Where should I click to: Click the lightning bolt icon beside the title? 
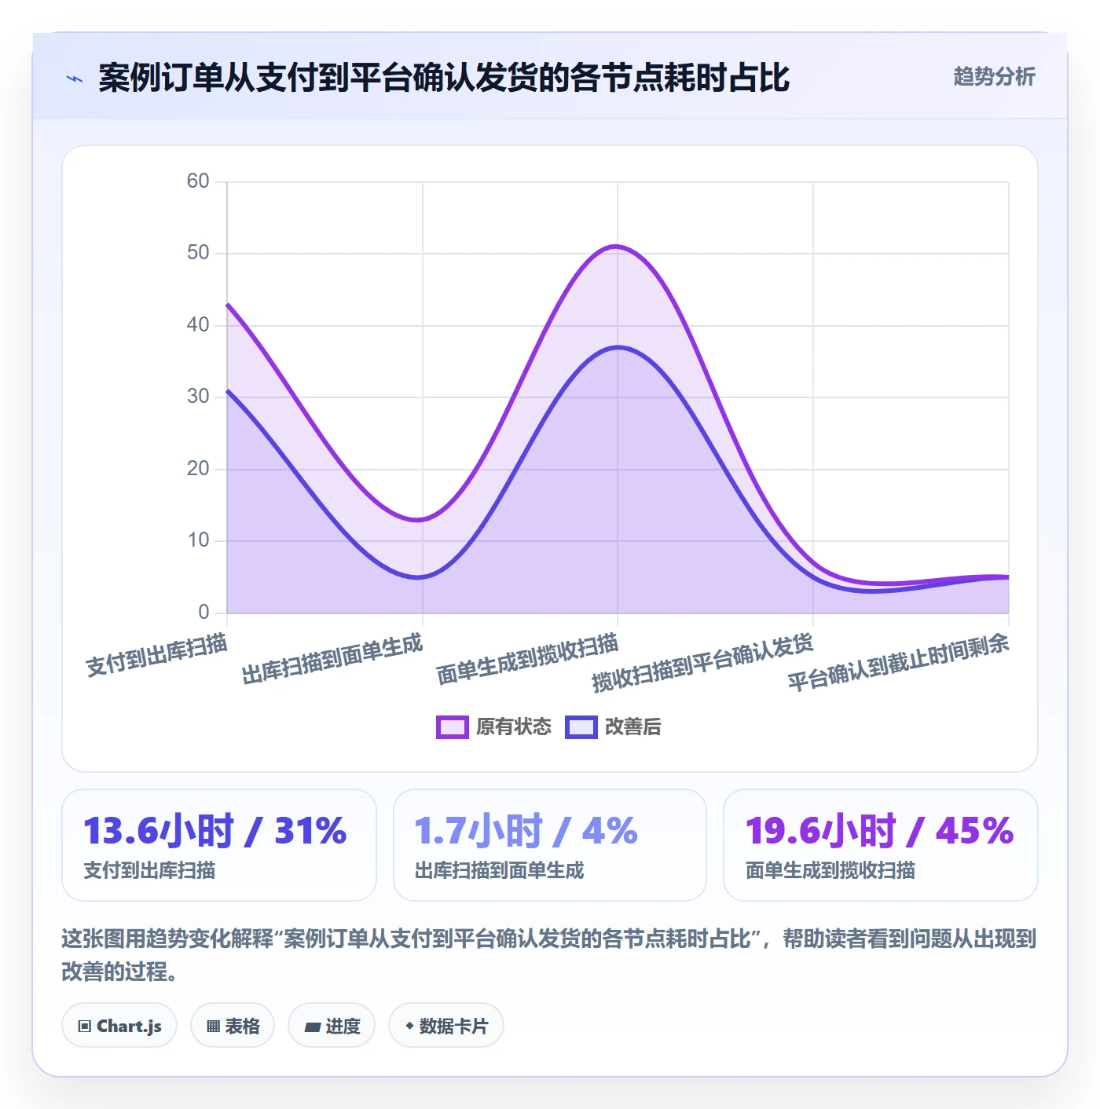point(75,79)
